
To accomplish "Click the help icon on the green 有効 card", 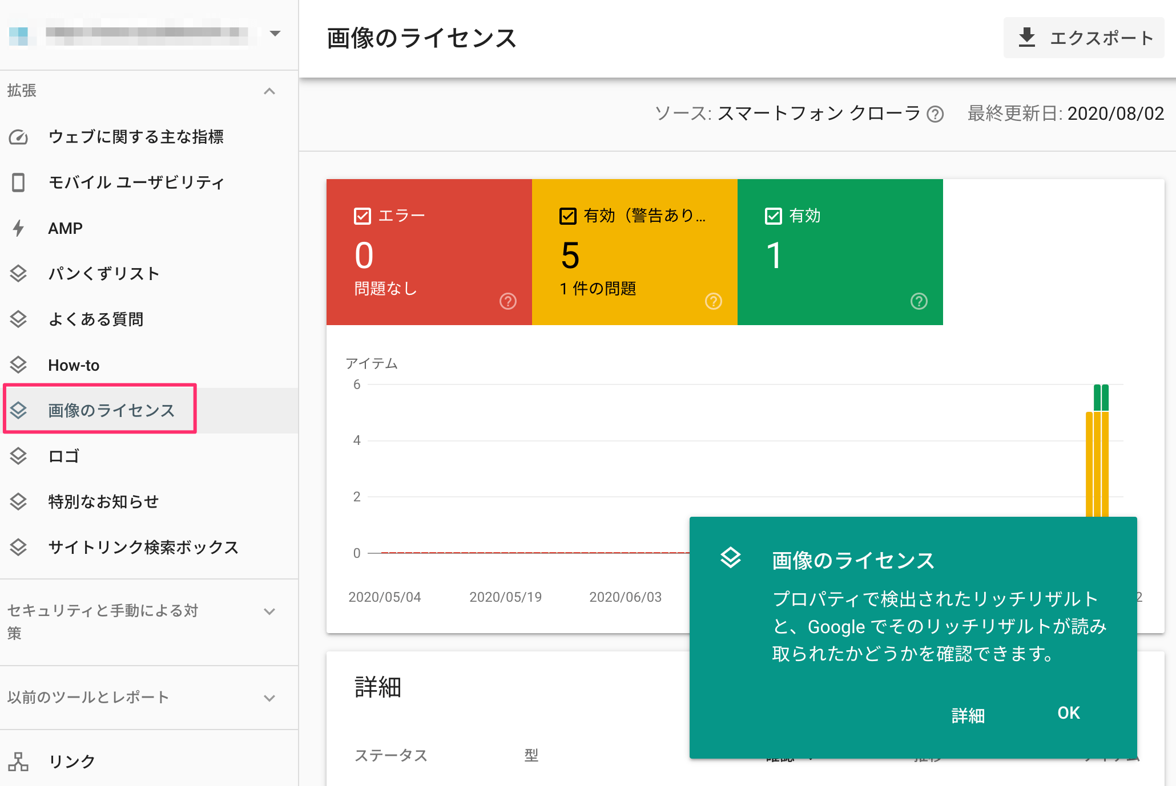I will pos(919,301).
